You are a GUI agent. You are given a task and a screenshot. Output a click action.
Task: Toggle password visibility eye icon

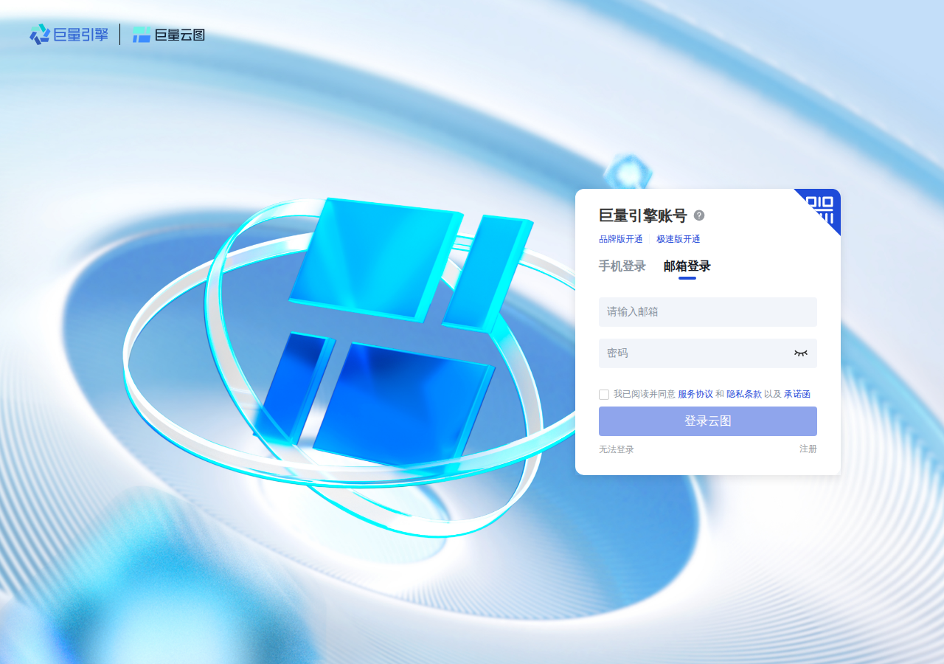tap(801, 353)
